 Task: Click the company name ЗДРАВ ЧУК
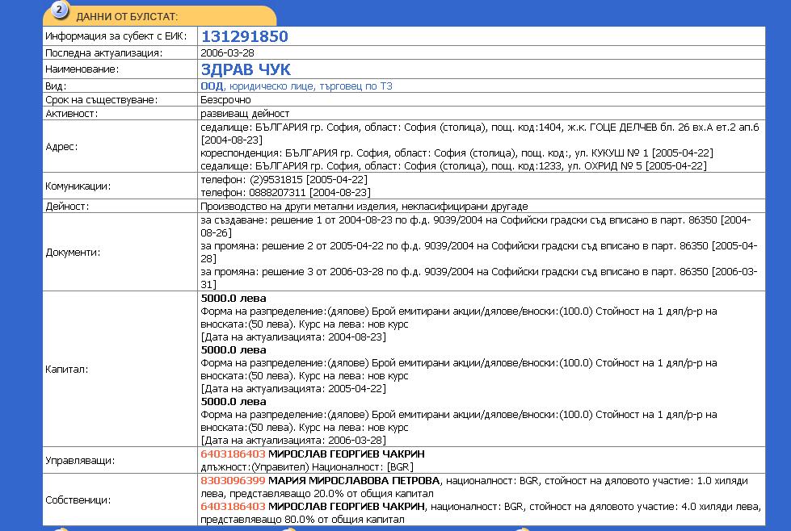[x=246, y=69]
